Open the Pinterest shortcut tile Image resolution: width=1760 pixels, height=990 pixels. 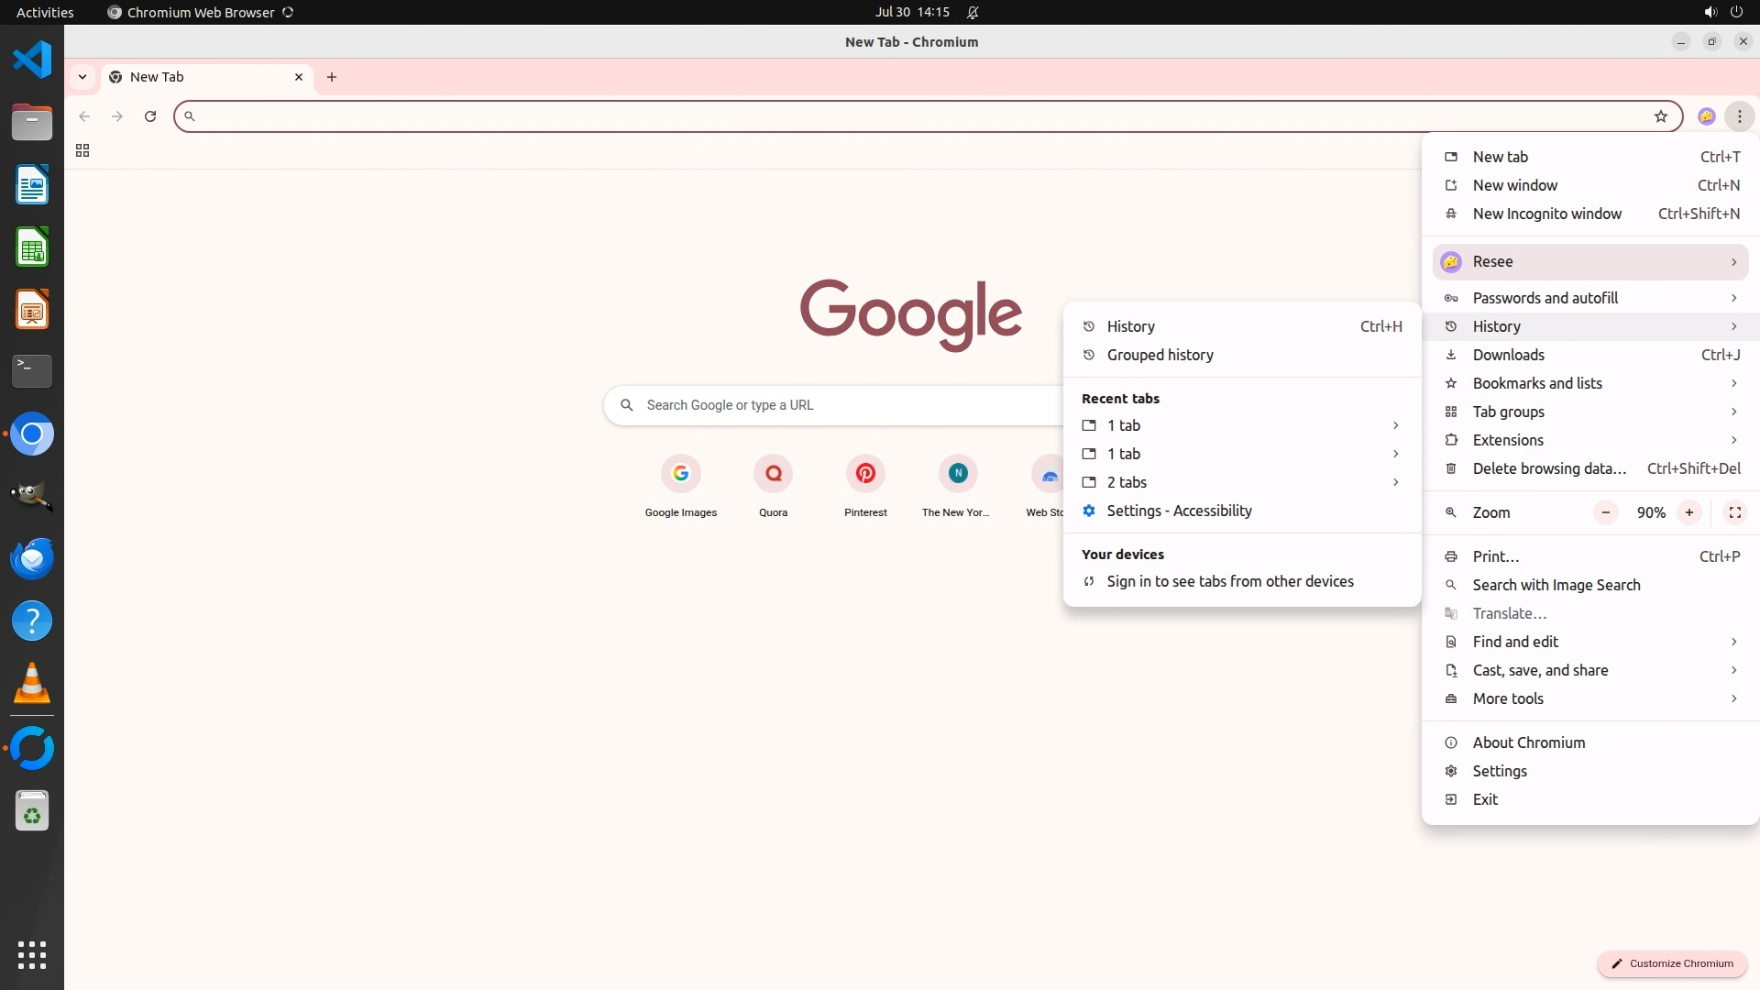click(x=865, y=474)
